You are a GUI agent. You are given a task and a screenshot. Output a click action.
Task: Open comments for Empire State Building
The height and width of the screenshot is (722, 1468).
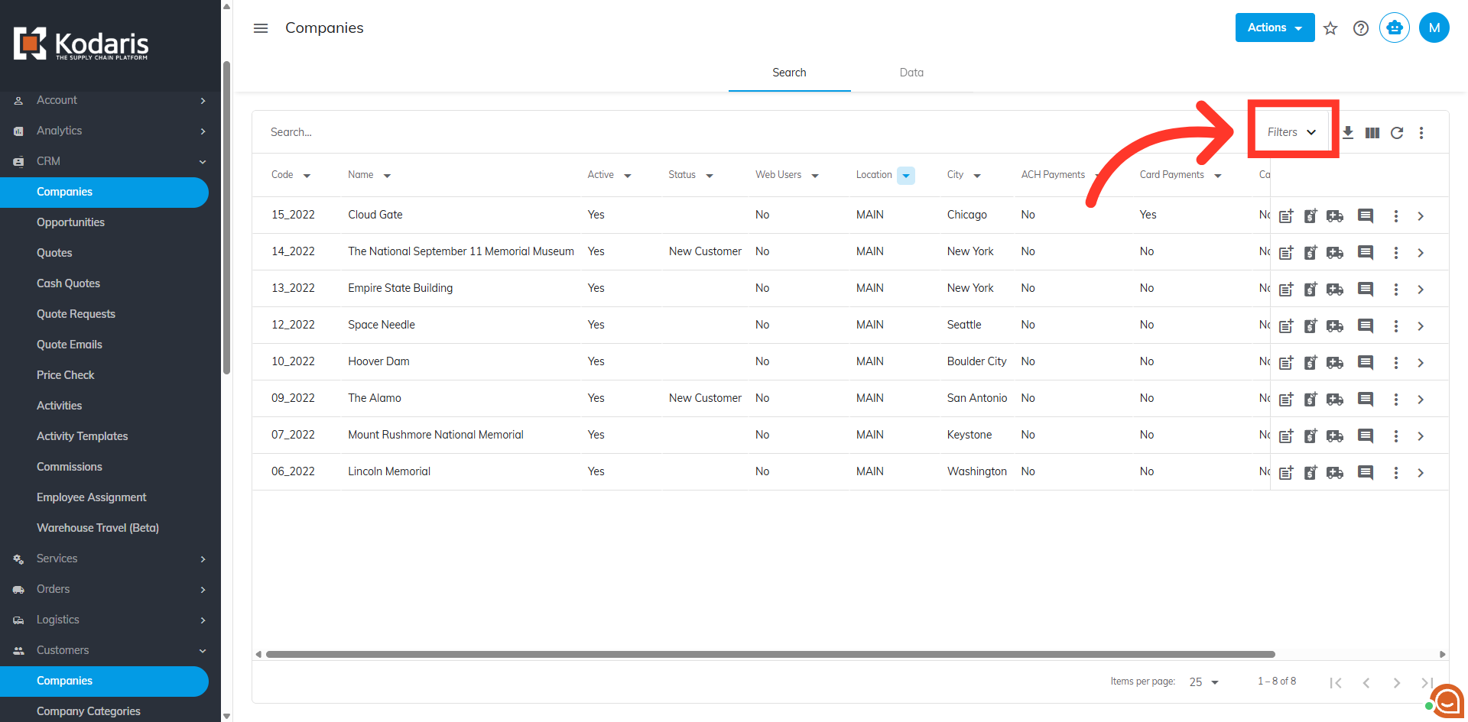pos(1366,290)
